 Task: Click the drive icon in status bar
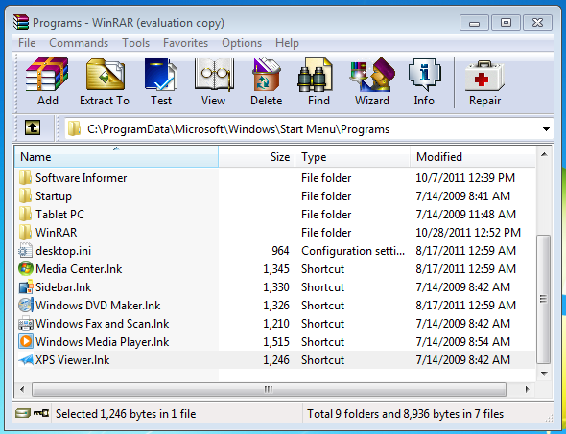[22, 413]
